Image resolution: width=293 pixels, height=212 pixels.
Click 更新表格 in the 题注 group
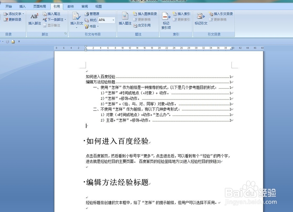pyautogui.click(x=142, y=19)
